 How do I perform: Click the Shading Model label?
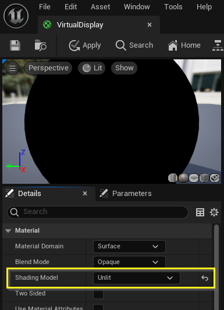(37, 277)
